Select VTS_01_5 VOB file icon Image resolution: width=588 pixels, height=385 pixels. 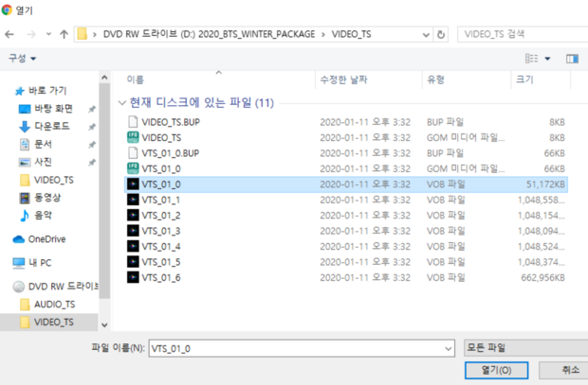[133, 262]
